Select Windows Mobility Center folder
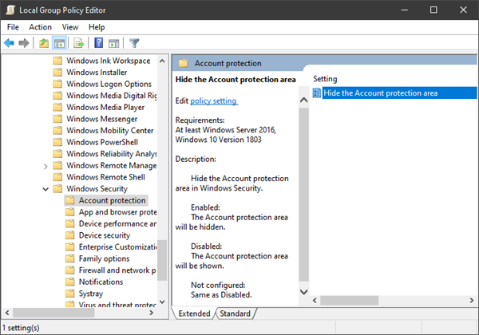The height and width of the screenshot is (335, 479). tap(110, 131)
